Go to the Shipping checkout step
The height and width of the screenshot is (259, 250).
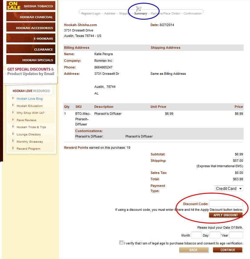pyautogui.click(x=125, y=14)
